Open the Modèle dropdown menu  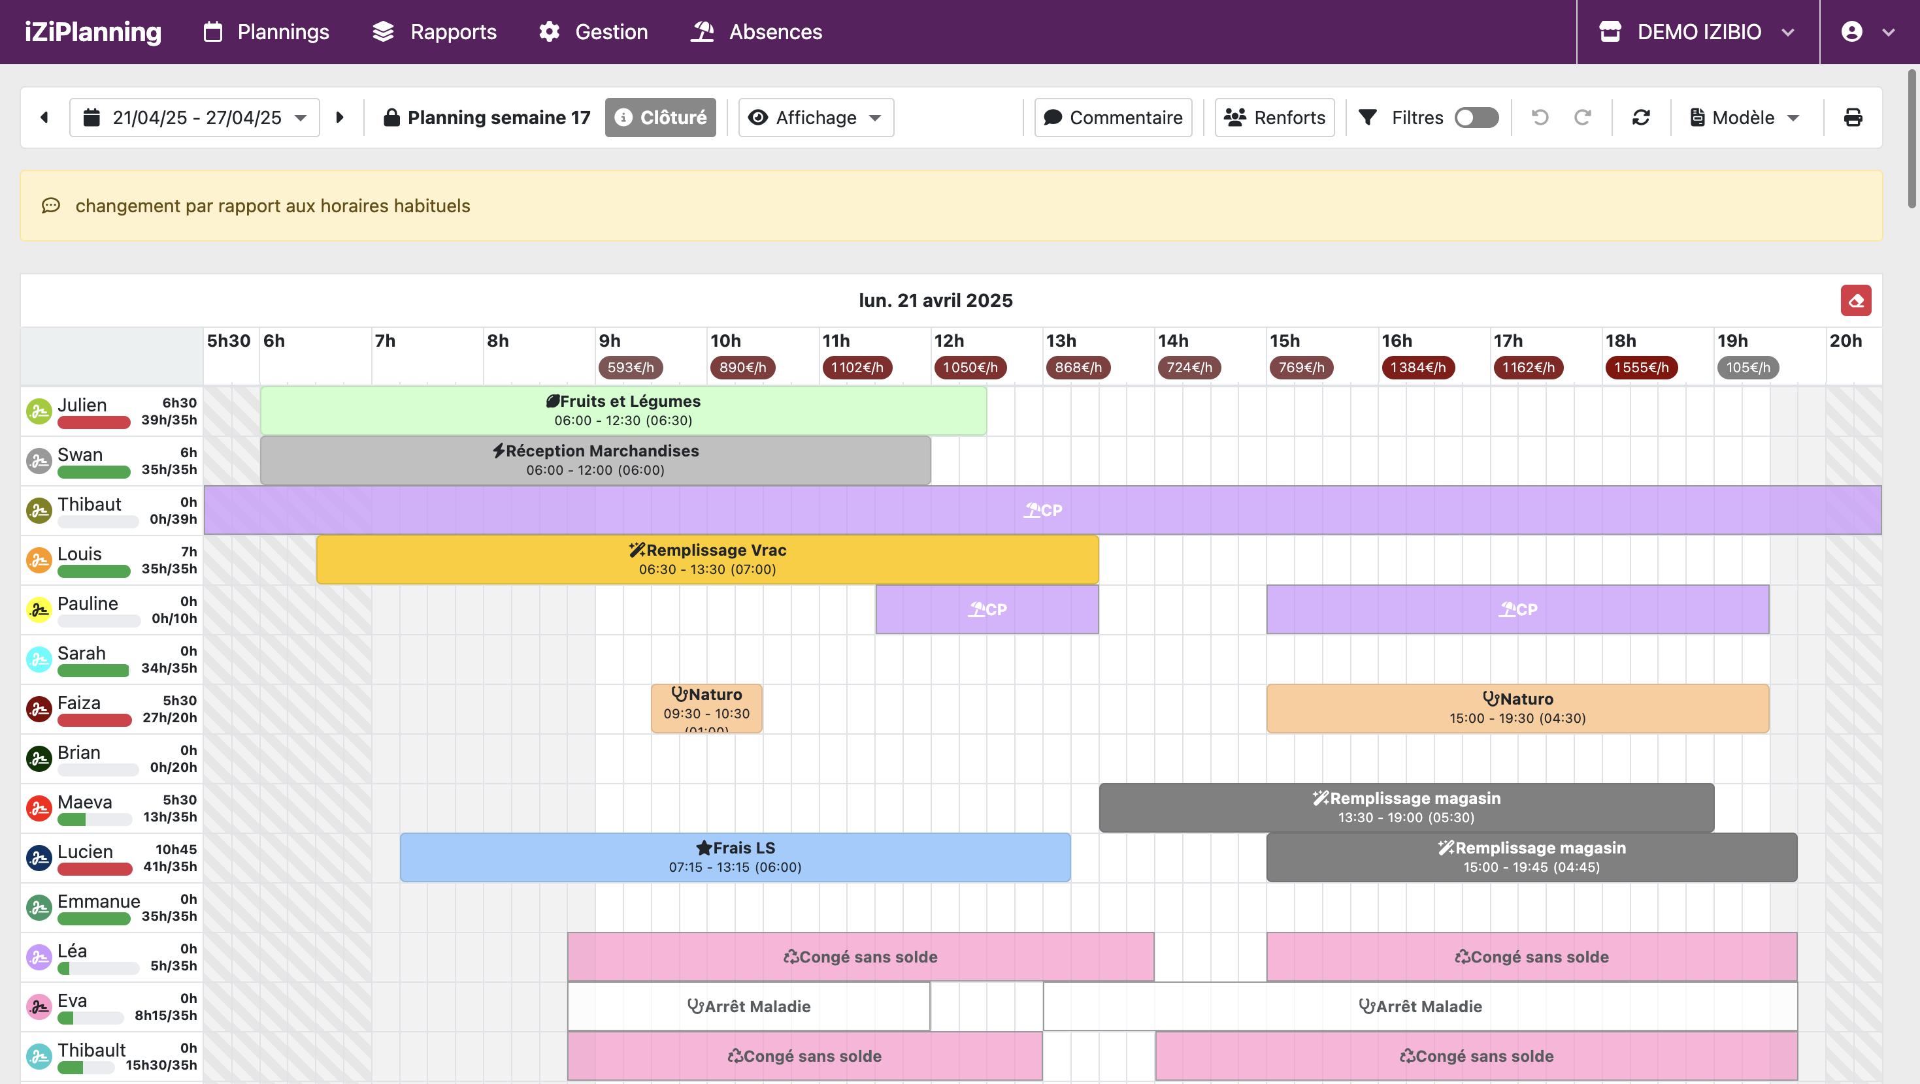tap(1745, 118)
